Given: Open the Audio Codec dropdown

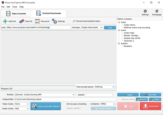Looking at the screenshot, I should click(22, 108).
